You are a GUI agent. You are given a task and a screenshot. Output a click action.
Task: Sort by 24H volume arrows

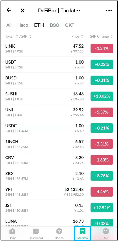pos(31,37)
